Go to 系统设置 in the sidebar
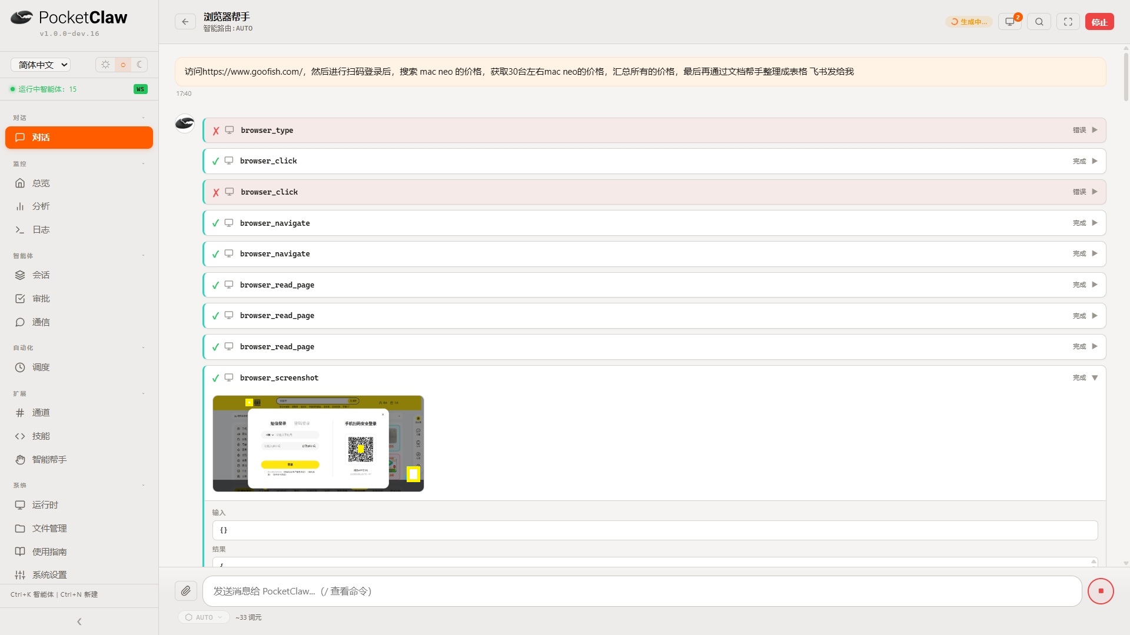 point(79,575)
